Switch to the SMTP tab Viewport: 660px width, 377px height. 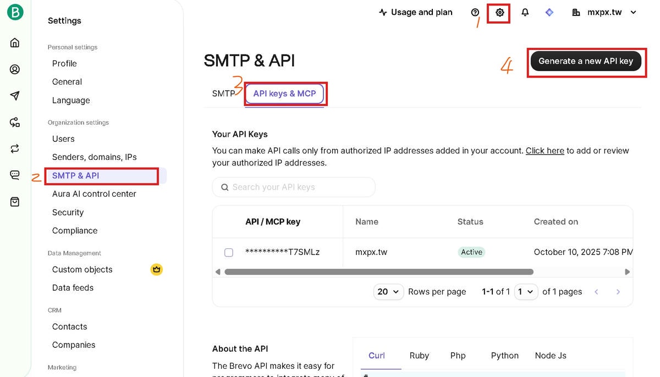(223, 93)
